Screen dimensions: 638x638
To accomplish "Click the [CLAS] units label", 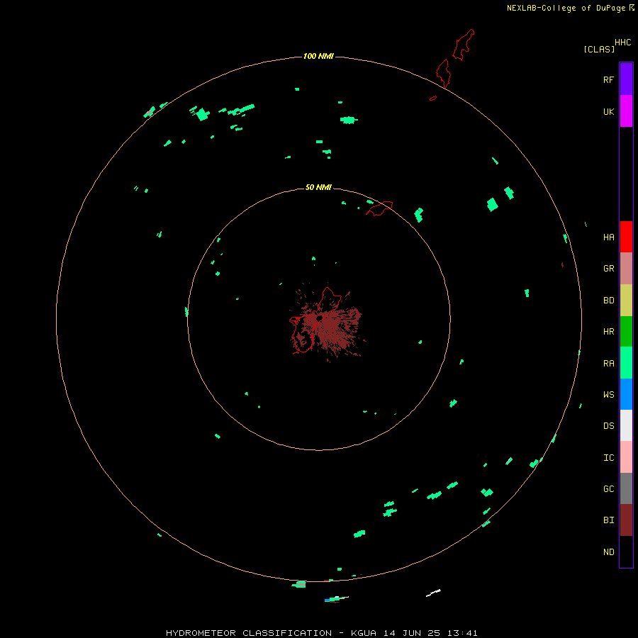I will [599, 49].
